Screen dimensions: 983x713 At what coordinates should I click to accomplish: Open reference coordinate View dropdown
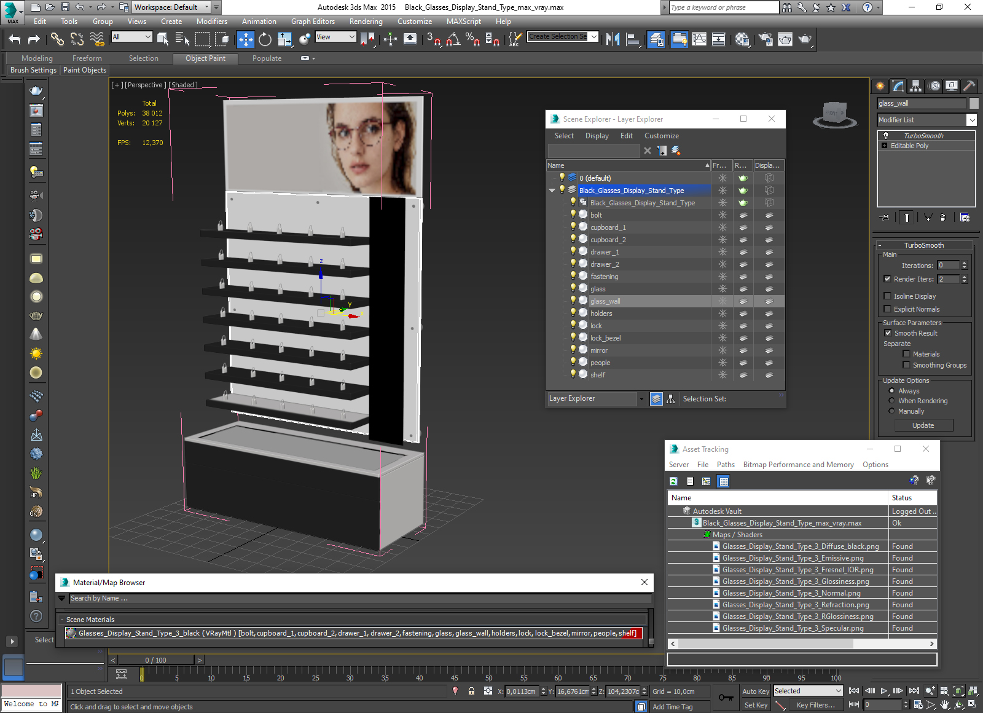(335, 37)
